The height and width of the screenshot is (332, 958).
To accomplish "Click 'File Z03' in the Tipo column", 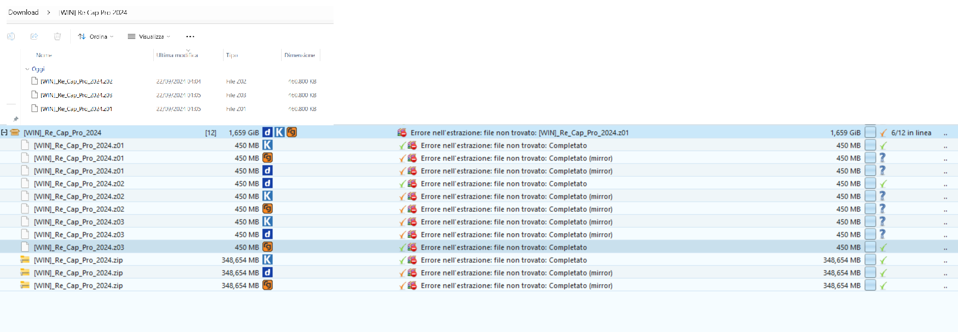I will coord(236,95).
